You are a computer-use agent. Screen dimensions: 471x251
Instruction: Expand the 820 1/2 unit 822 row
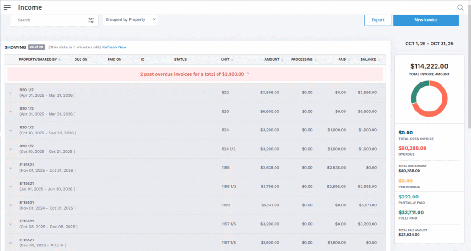tap(11, 93)
